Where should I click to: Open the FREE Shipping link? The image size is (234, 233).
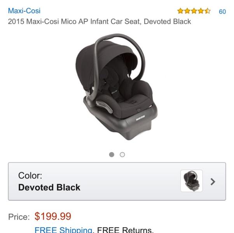(63, 230)
